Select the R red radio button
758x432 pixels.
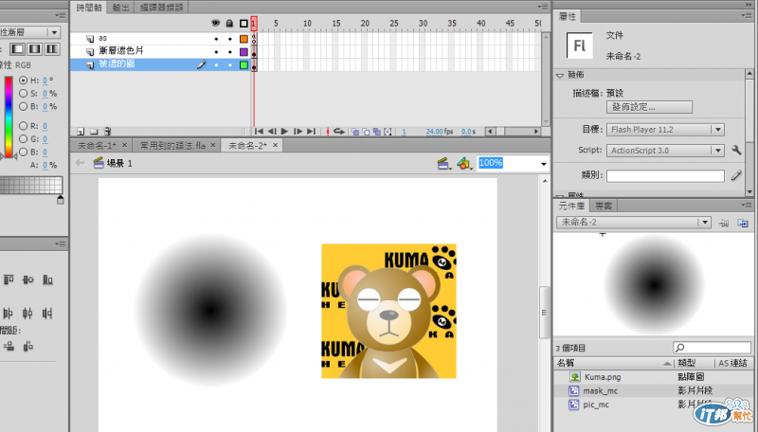(x=23, y=126)
